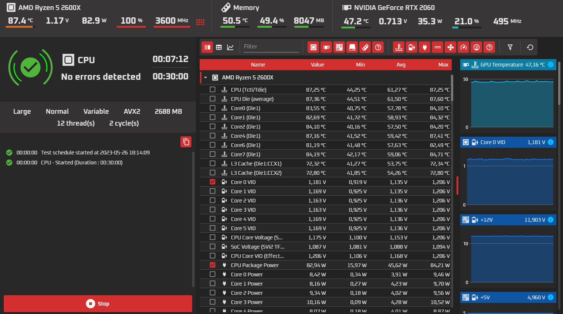Toggle question-mark filter beside the memory stick icon
The height and width of the screenshot is (314, 563).
pos(378,47)
